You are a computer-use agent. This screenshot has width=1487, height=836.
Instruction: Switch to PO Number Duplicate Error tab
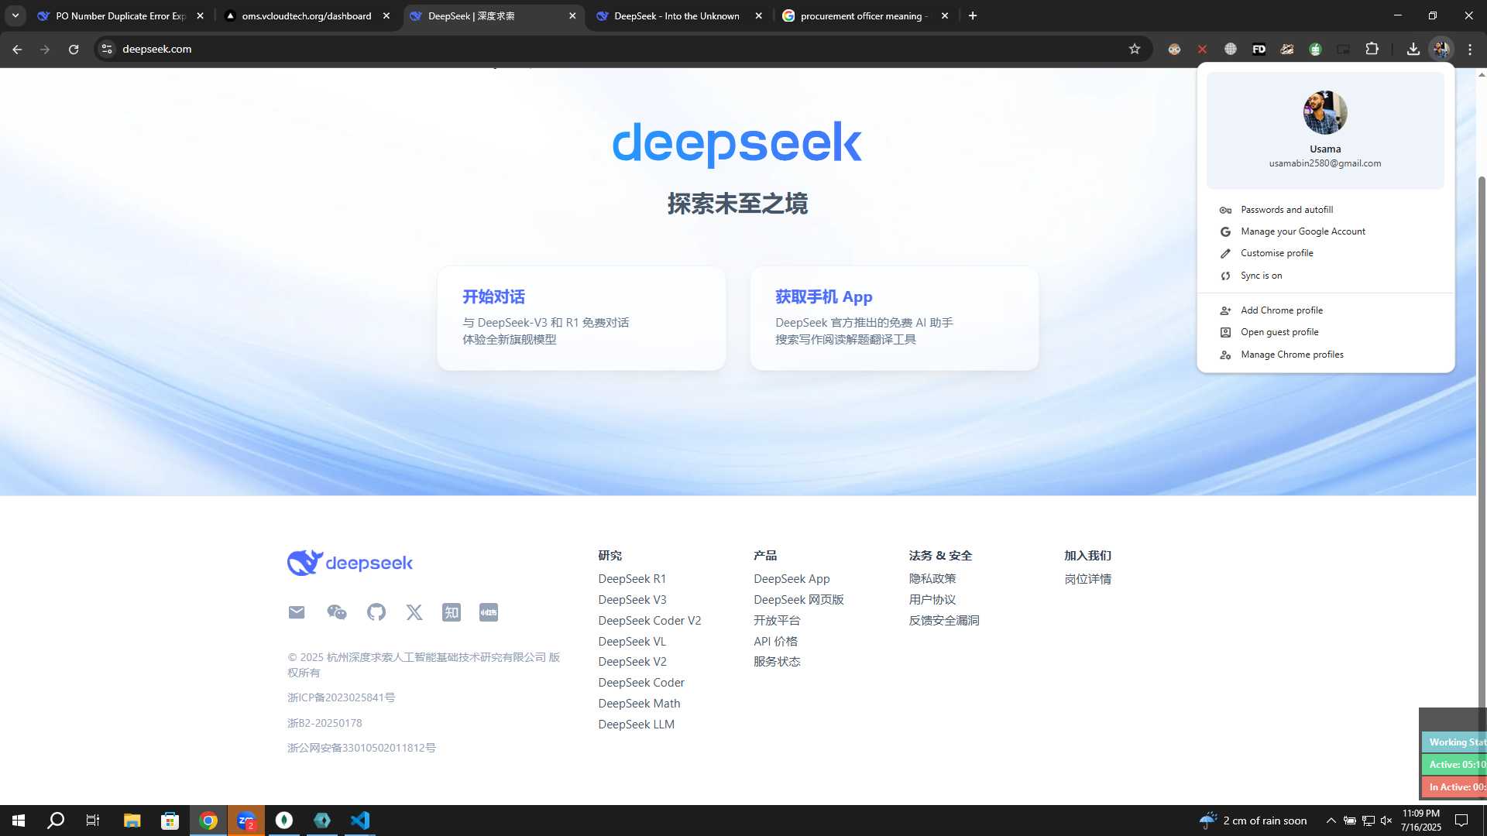pyautogui.click(x=121, y=15)
